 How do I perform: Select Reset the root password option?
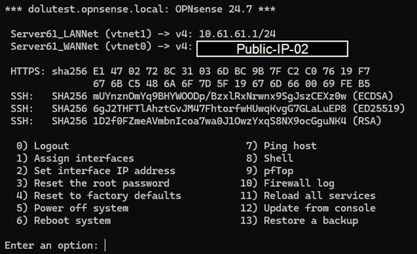click(x=93, y=184)
